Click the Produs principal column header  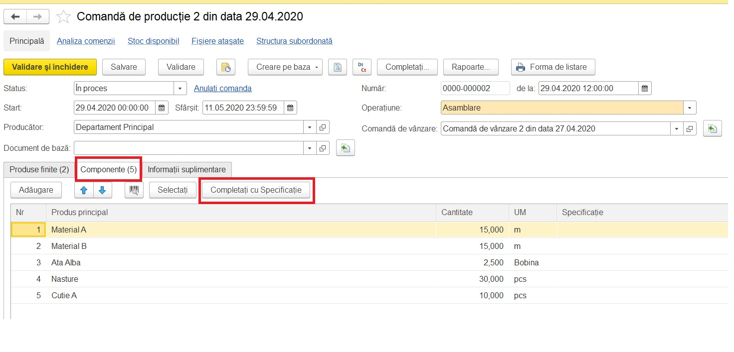241,213
